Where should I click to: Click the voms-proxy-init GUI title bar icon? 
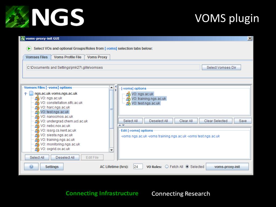coord(23,38)
